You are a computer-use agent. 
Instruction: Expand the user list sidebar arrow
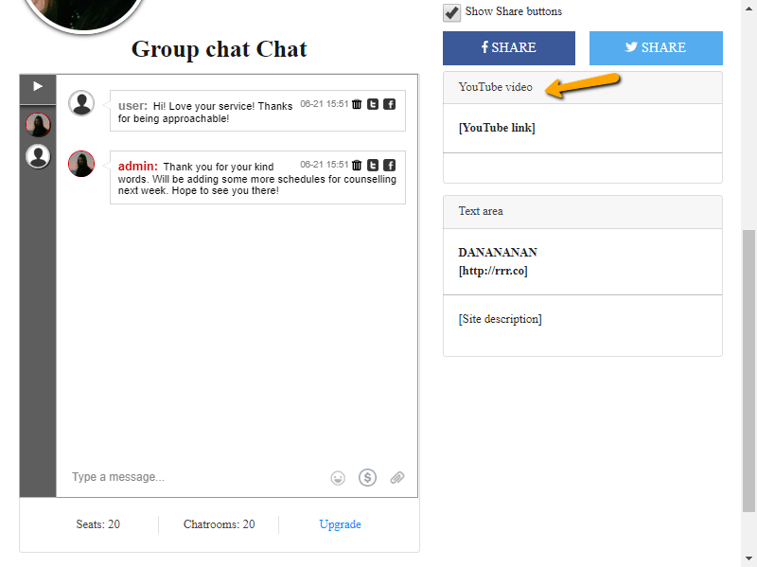pos(38,86)
